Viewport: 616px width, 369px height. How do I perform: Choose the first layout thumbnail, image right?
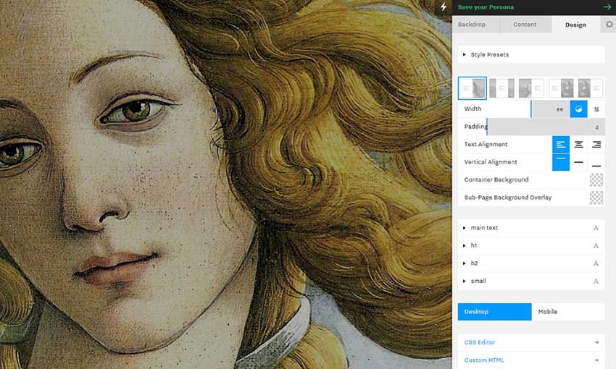coord(473,88)
